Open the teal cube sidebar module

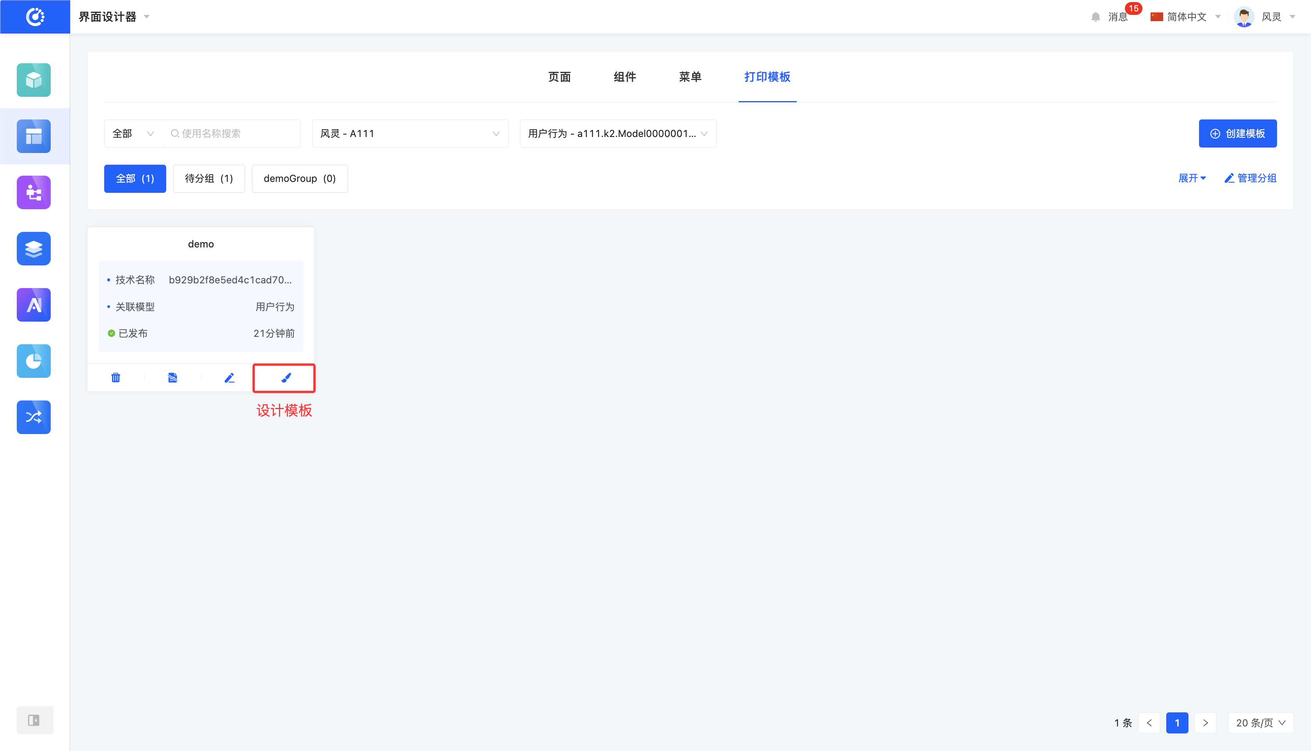pos(34,80)
